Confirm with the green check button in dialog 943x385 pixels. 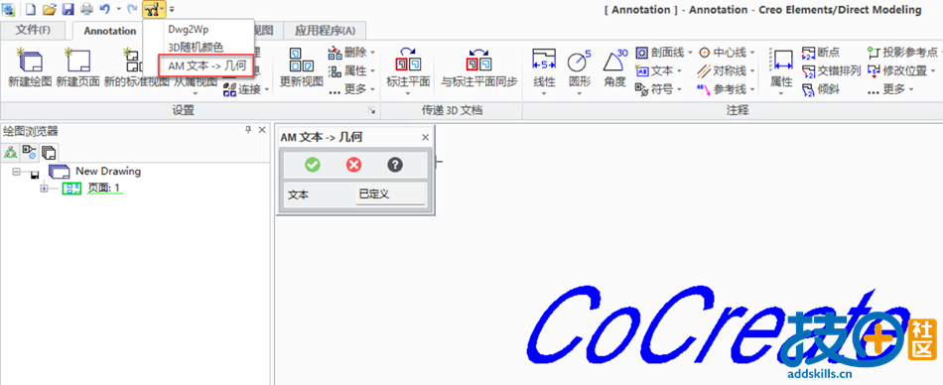[313, 165]
